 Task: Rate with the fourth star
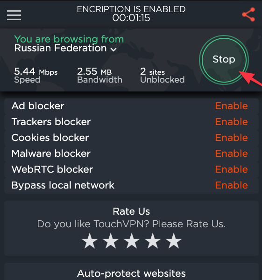153,241
